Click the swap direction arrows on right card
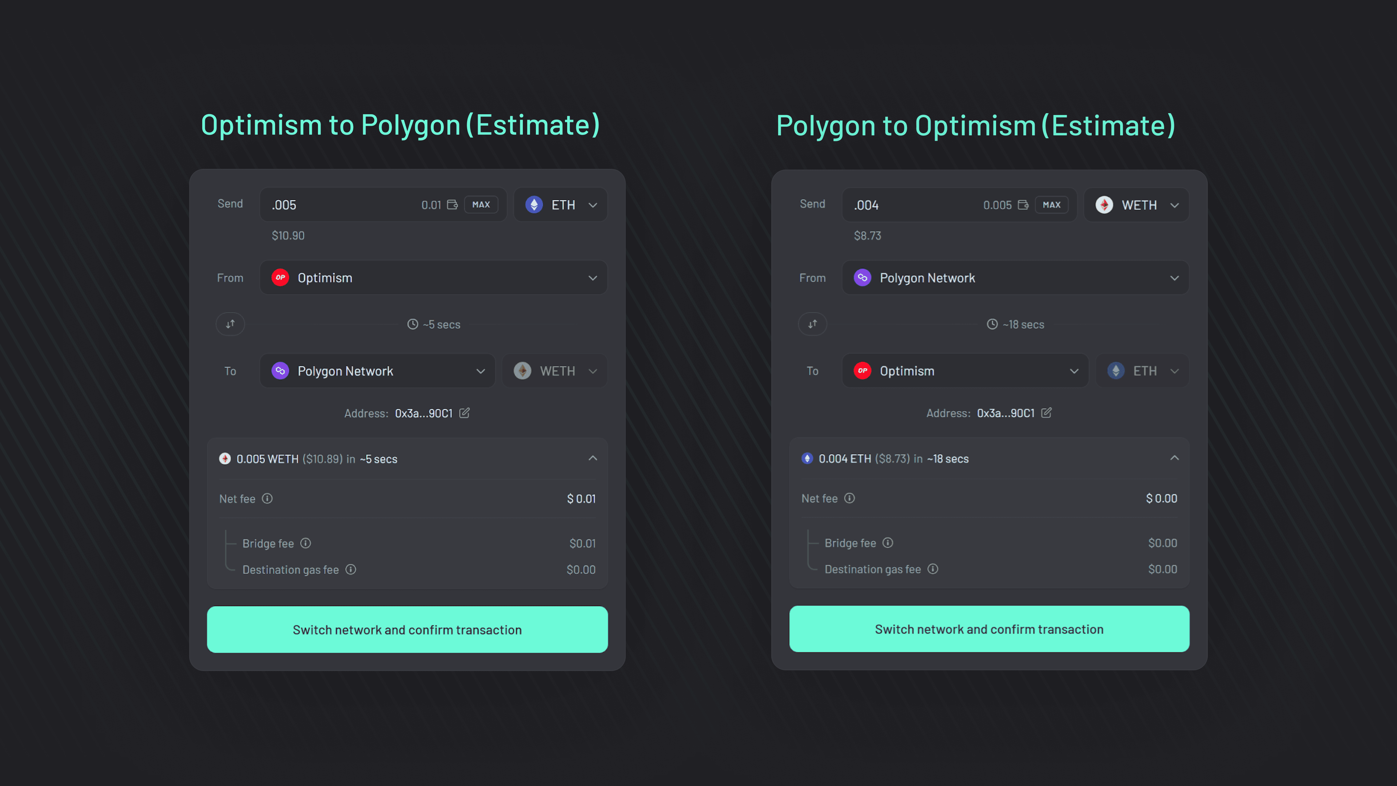This screenshot has height=786, width=1397. tap(812, 324)
